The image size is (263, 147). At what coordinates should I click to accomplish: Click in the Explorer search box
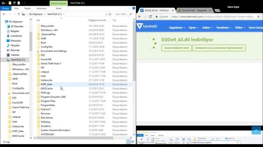click(x=123, y=14)
